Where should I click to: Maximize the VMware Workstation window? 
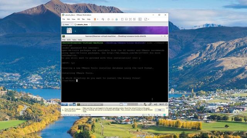[x=159, y=15]
